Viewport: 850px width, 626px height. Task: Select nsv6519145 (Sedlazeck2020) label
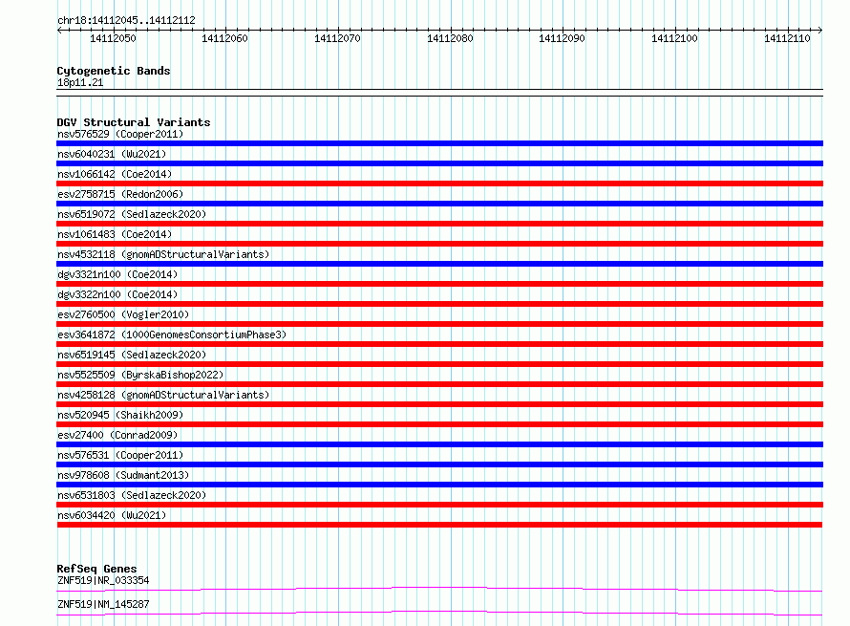pos(132,355)
